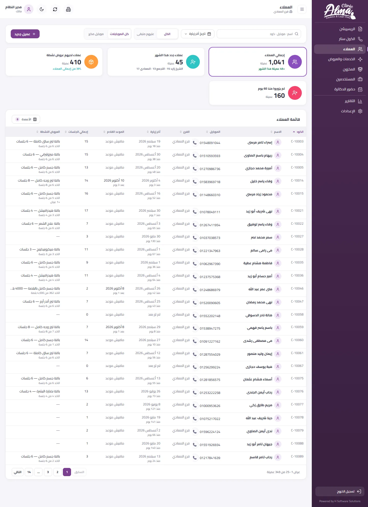Image resolution: width=368 pixels, height=507 pixels.
Task: Call customer with number 01583969718
Action: [x=195, y=182]
